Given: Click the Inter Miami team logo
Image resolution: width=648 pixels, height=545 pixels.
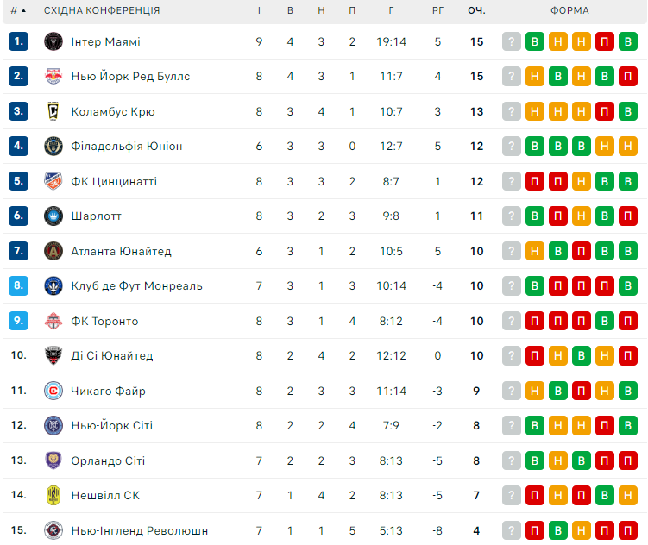Looking at the screenshot, I should pyautogui.click(x=53, y=41).
